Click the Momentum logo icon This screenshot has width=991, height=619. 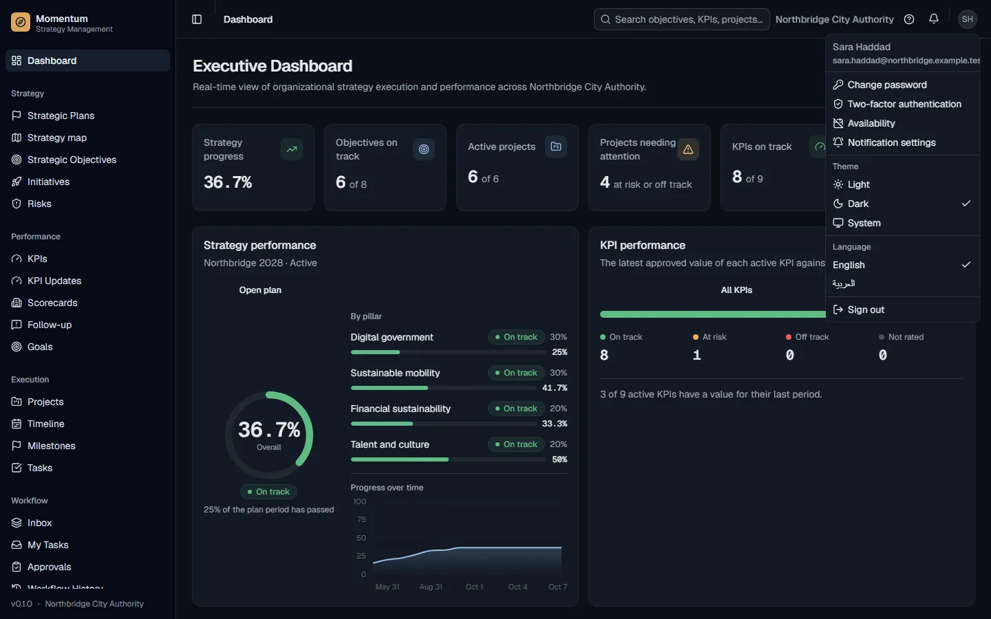point(21,23)
